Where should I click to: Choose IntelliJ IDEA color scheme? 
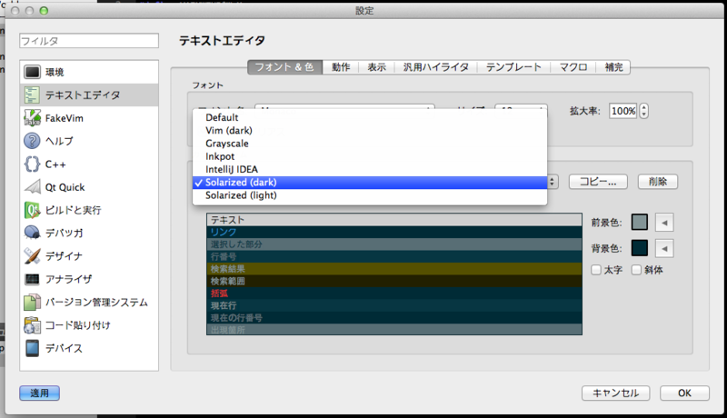pos(370,169)
